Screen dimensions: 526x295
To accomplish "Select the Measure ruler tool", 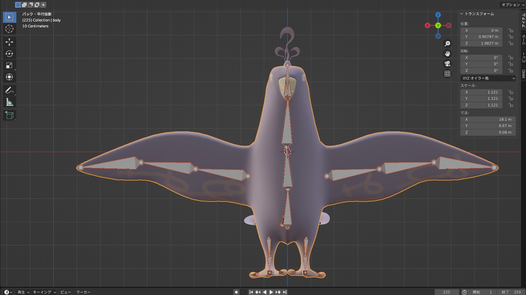I will pyautogui.click(x=9, y=102).
